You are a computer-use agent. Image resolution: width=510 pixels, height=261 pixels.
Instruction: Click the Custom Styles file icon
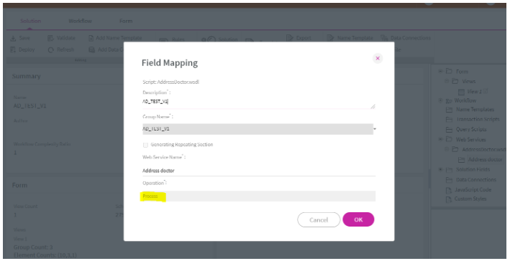[449, 199]
